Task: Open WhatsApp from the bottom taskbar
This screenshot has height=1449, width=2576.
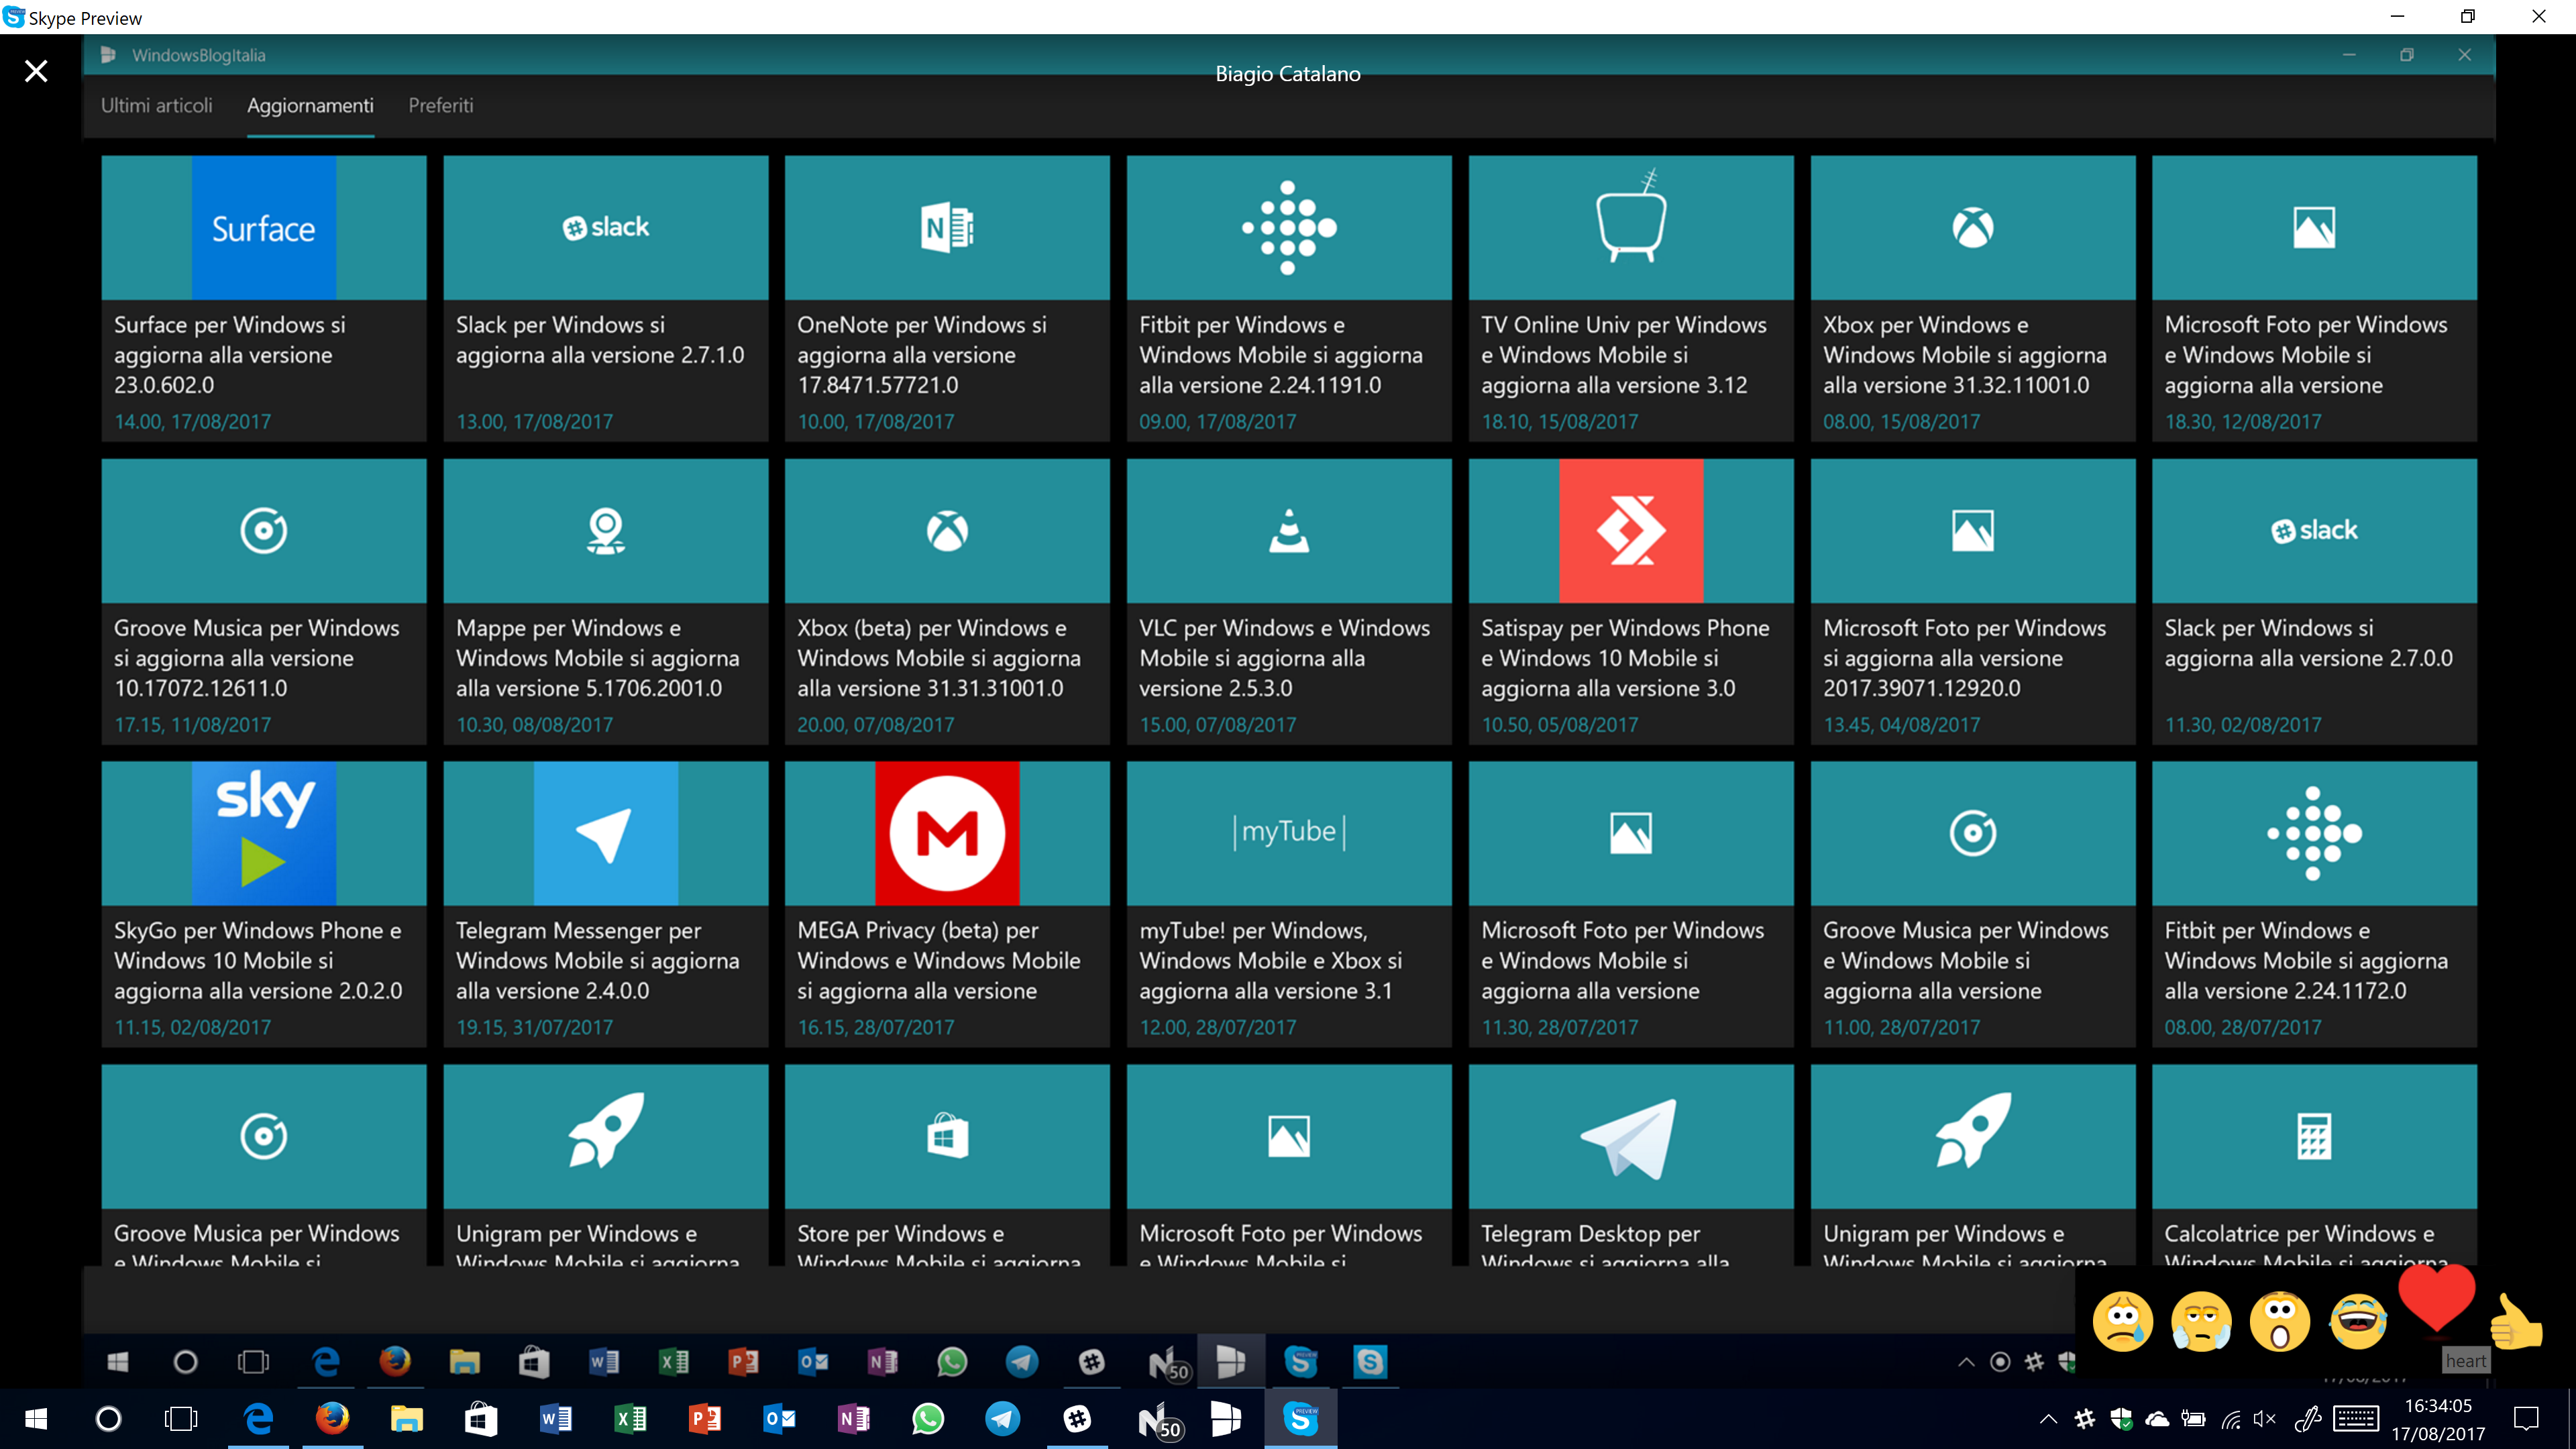Action: pyautogui.click(x=928, y=1418)
